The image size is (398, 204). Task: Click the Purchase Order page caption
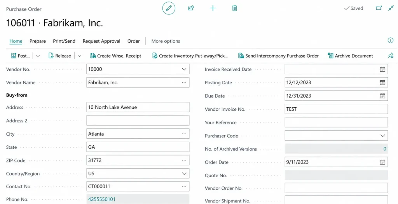point(24,9)
